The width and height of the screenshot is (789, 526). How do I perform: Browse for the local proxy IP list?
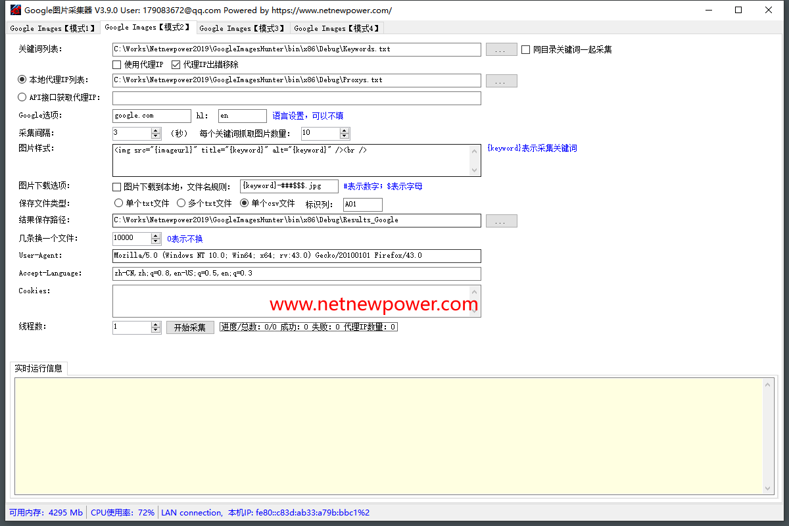501,81
